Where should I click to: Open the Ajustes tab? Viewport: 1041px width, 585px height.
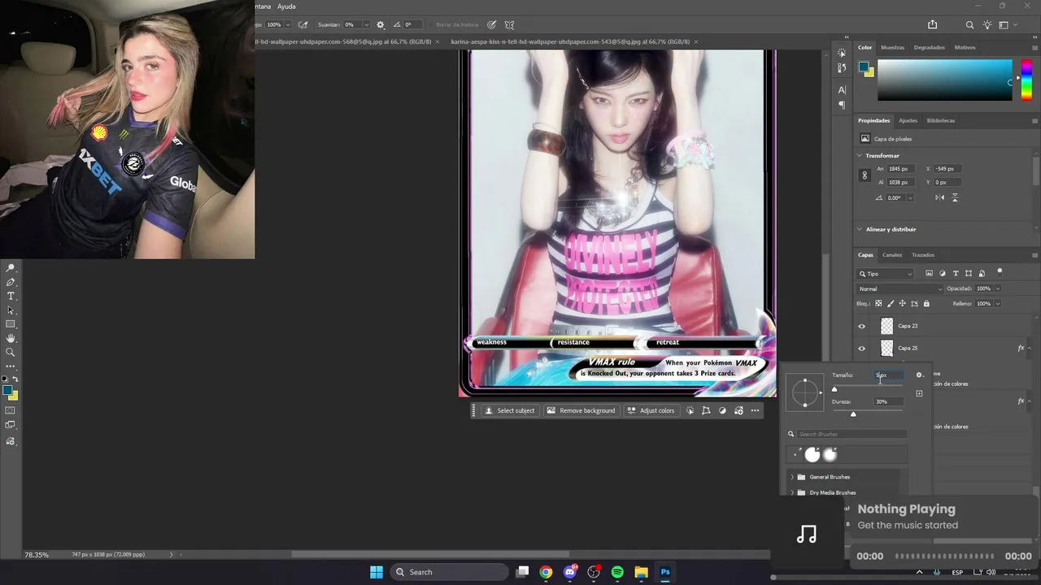[x=908, y=120]
